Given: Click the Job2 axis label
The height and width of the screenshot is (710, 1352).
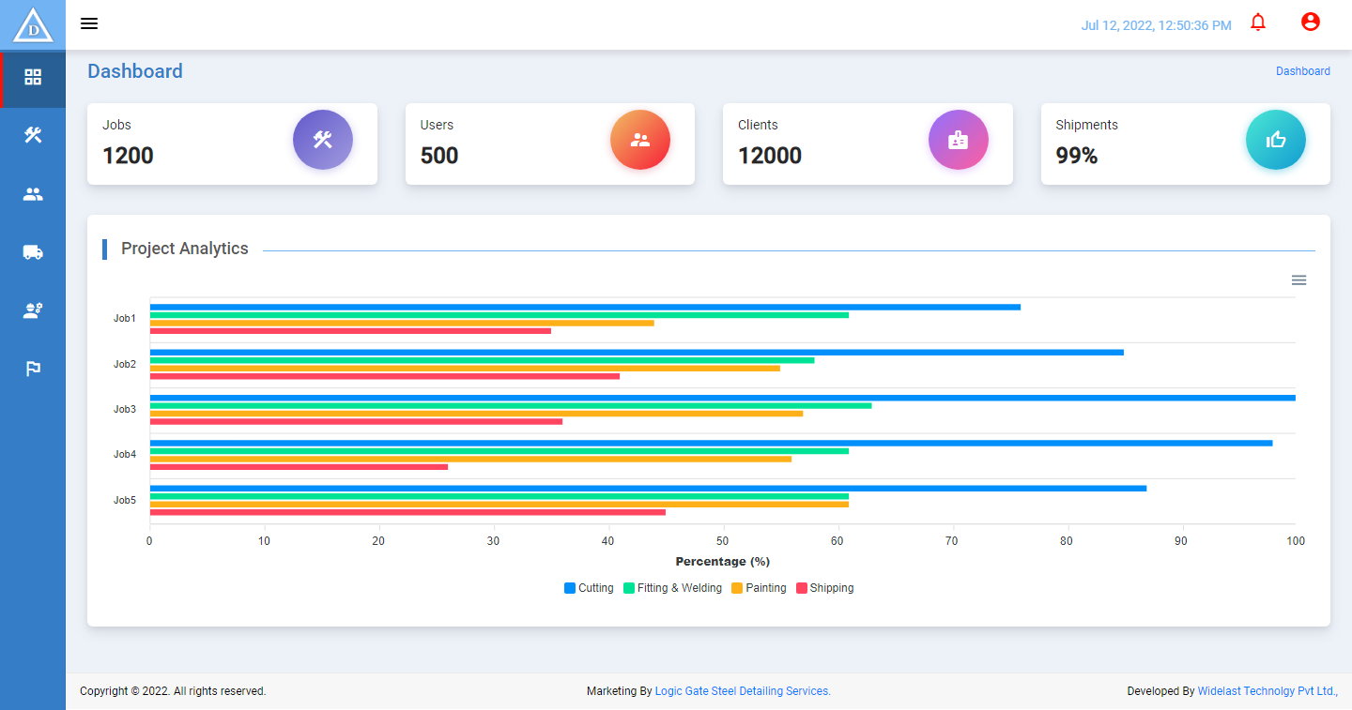Looking at the screenshot, I should click(x=125, y=364).
